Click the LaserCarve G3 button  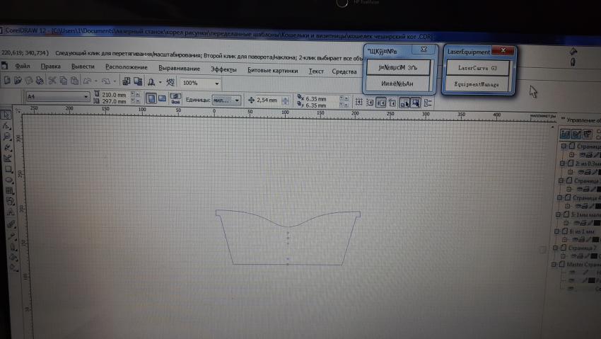[478, 68]
